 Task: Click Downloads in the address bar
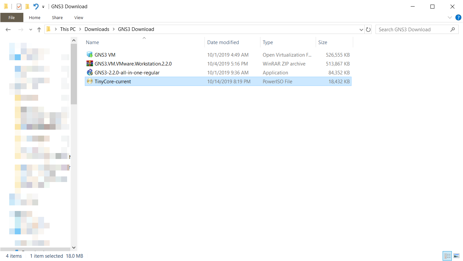(97, 29)
